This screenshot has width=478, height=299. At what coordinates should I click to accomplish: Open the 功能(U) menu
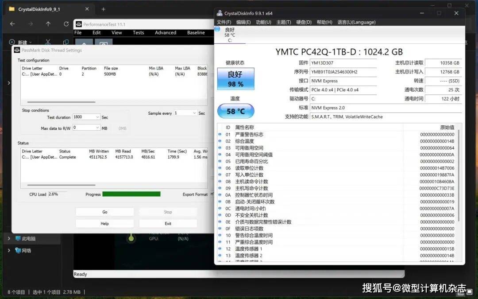(x=263, y=22)
